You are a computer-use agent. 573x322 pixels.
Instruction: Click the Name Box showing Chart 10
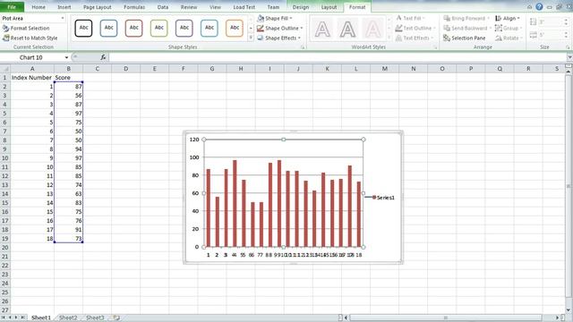tap(32, 57)
